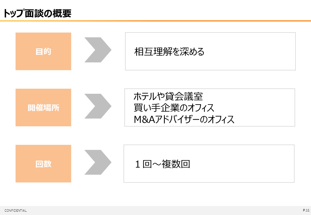Click the gray chevron arrow beside 開催場所

pos(97,106)
